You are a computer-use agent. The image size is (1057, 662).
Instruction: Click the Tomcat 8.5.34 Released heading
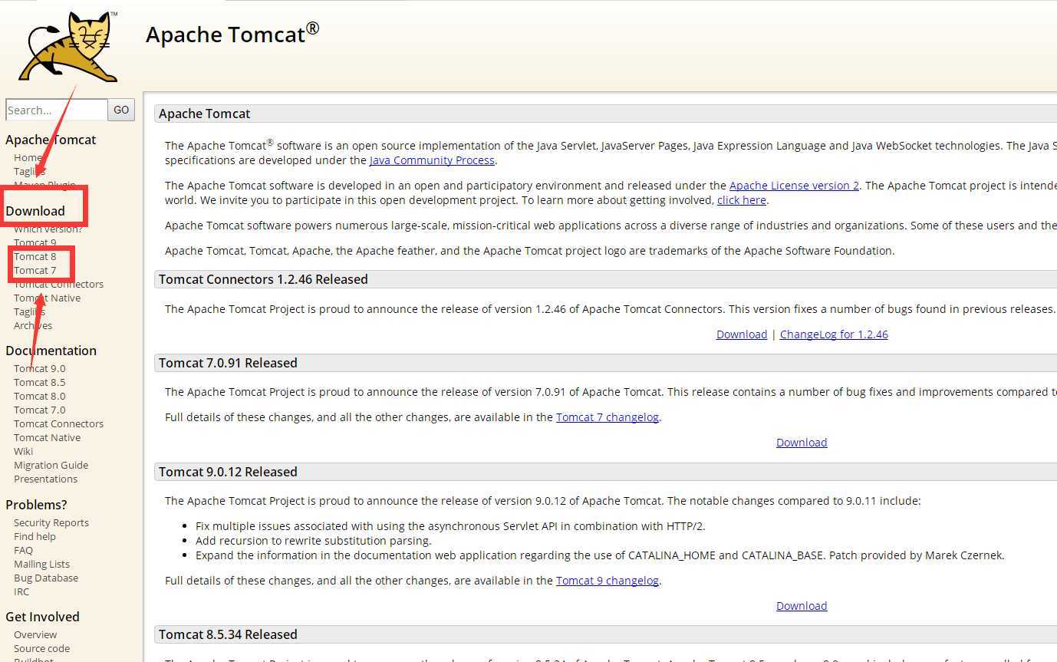click(x=228, y=634)
